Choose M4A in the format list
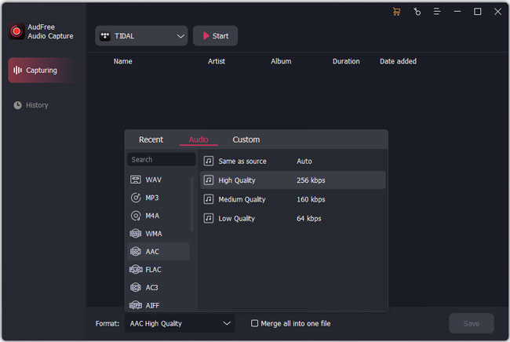This screenshot has width=510, height=342. (x=158, y=216)
